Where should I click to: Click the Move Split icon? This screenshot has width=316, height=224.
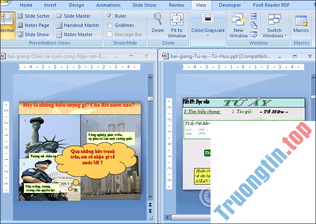(x=254, y=34)
